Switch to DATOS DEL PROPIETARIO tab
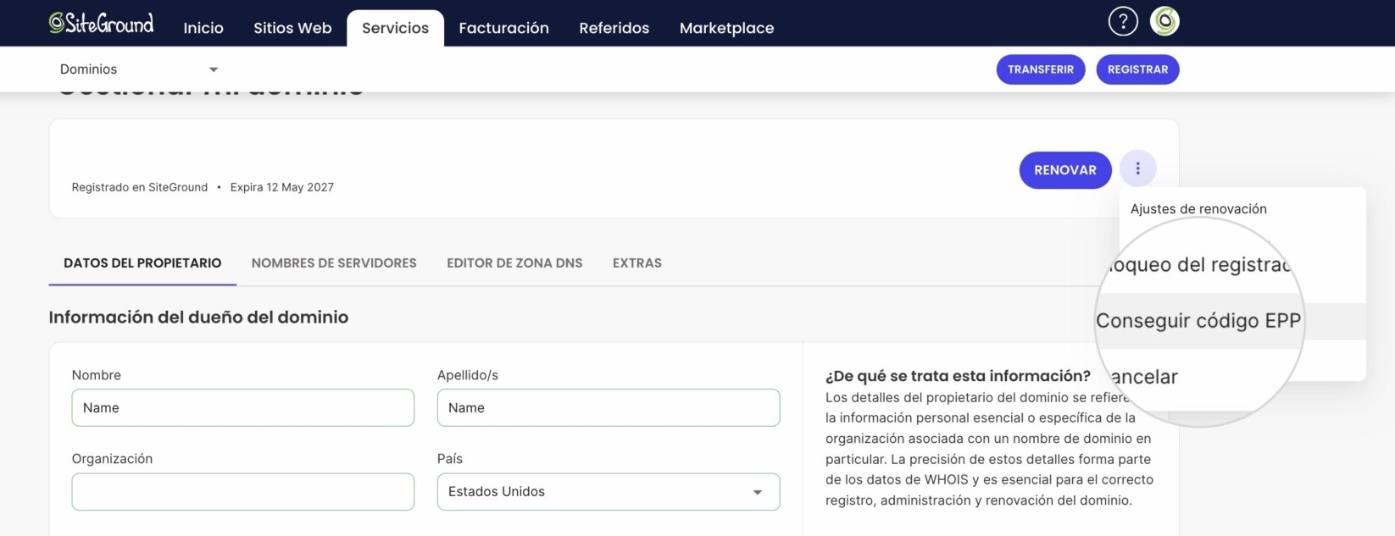1395x536 pixels. (x=142, y=263)
